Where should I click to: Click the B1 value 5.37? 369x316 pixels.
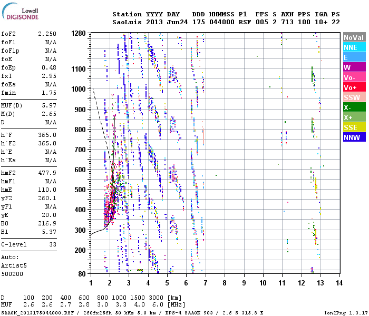pyautogui.click(x=49, y=232)
